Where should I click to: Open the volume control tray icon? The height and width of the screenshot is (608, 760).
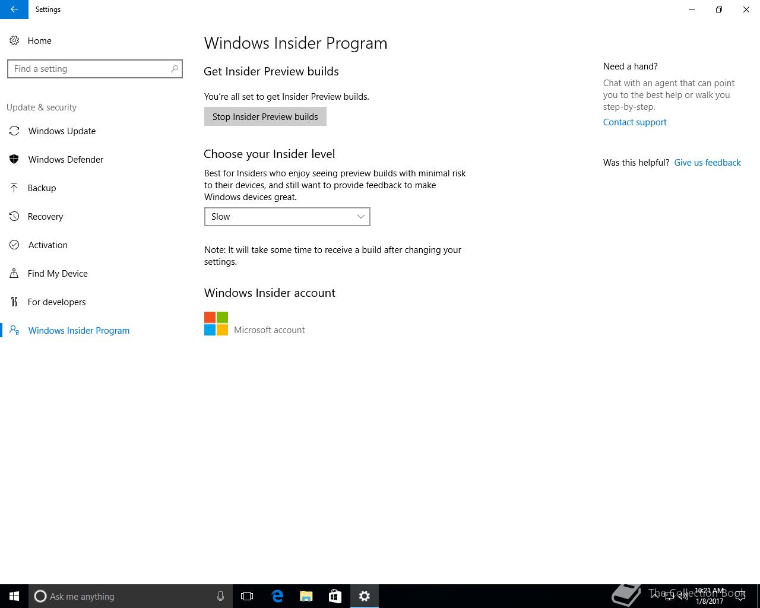(683, 596)
